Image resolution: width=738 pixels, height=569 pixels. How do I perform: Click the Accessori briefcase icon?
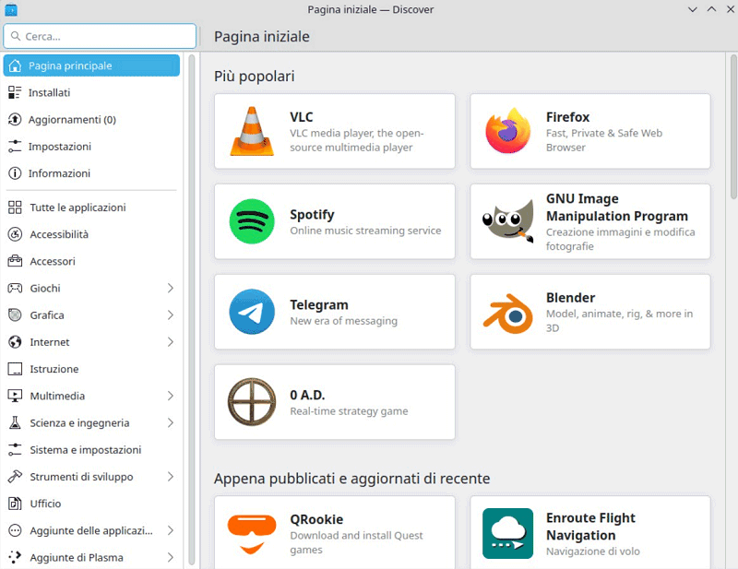[15, 261]
